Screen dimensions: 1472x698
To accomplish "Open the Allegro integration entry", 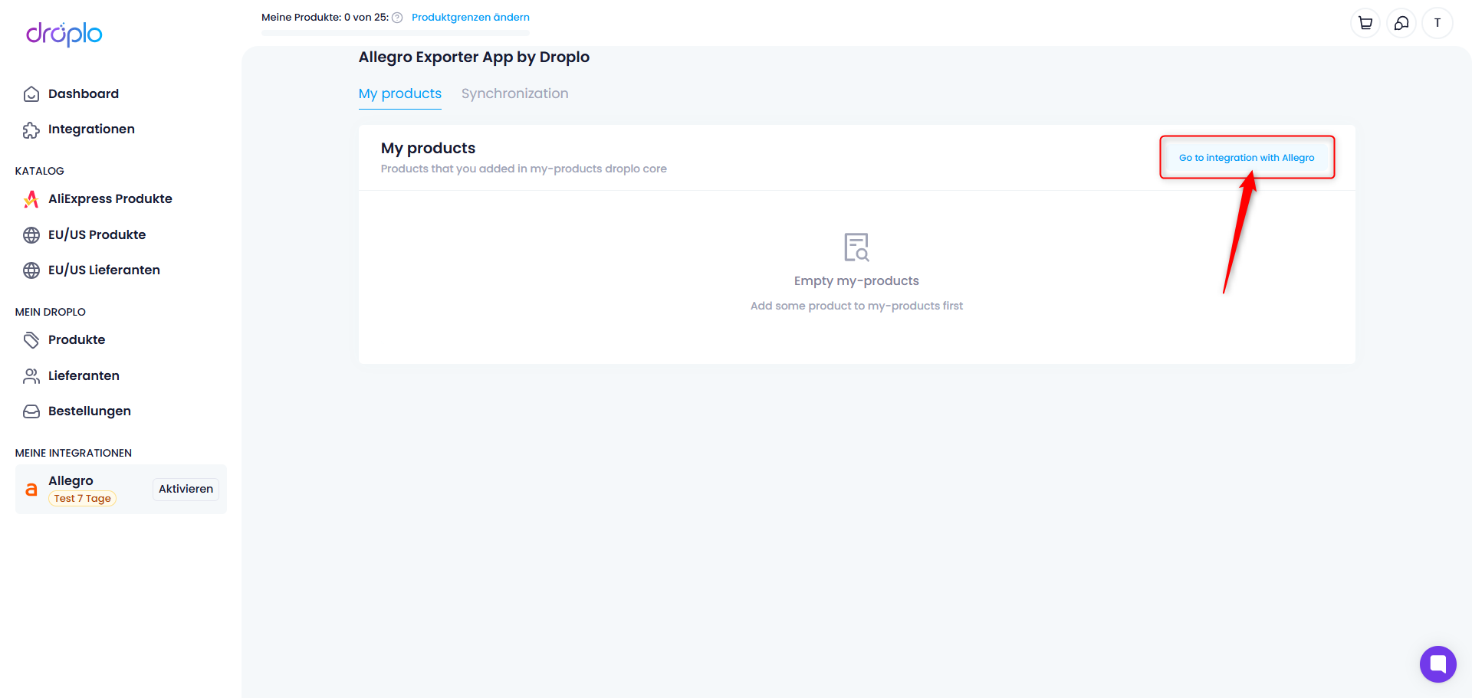I will (121, 489).
